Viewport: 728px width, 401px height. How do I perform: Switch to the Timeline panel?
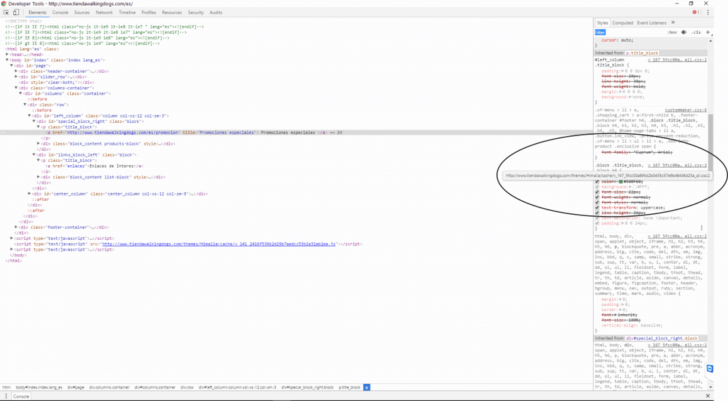pos(127,13)
